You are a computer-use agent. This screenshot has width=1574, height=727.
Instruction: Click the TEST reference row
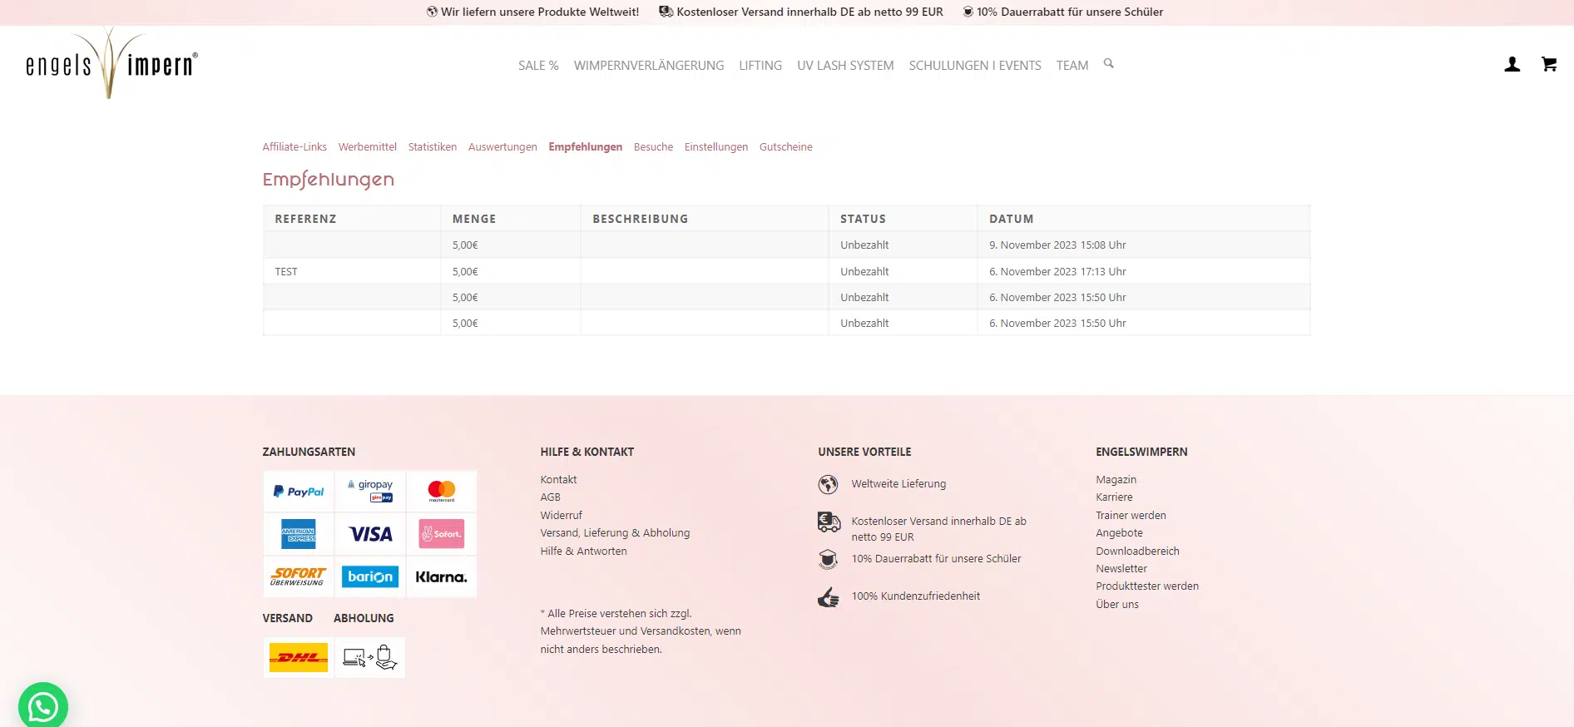pyautogui.click(x=286, y=272)
